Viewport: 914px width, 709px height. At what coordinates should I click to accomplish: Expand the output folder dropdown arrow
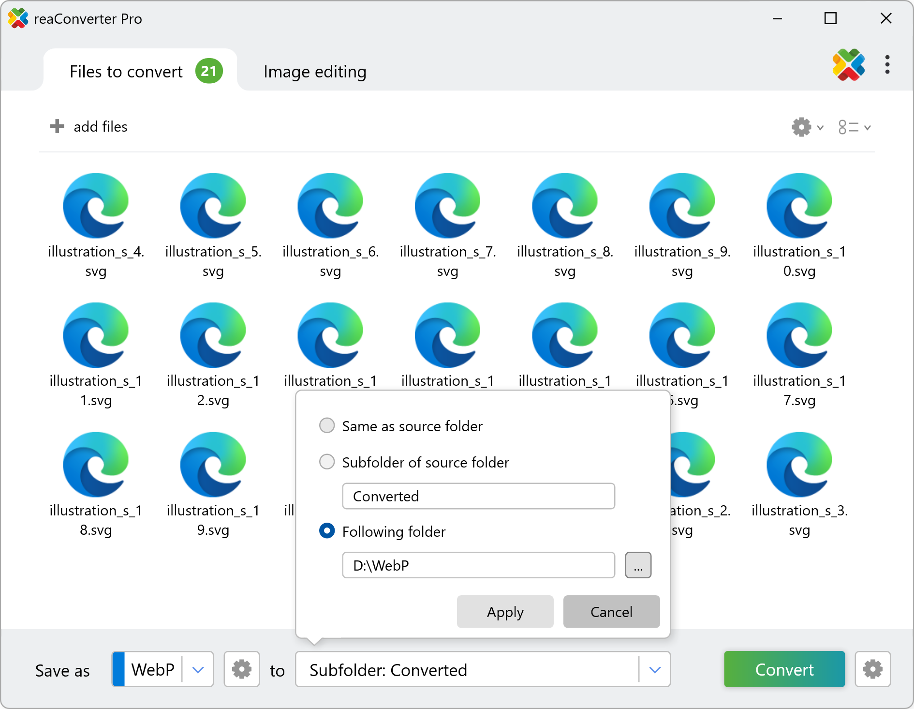pyautogui.click(x=655, y=670)
